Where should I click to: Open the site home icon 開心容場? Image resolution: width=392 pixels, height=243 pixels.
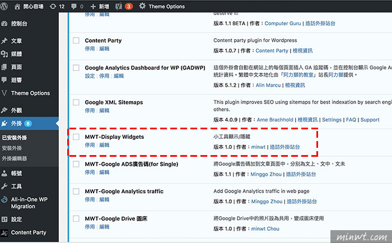coord(17,7)
